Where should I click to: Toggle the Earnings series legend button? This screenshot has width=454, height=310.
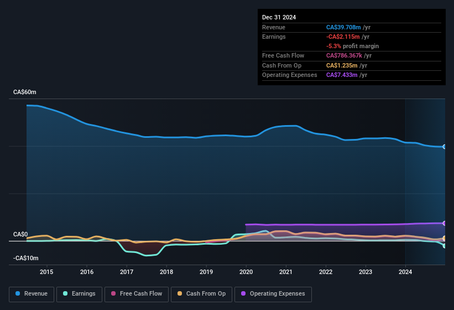(x=79, y=294)
